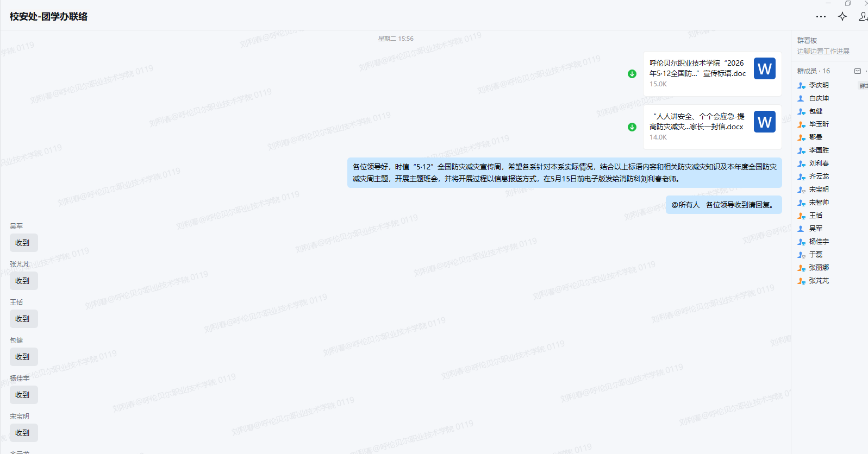Click 宋宝明's 收到 reply bubble
The image size is (868, 454).
23,433
